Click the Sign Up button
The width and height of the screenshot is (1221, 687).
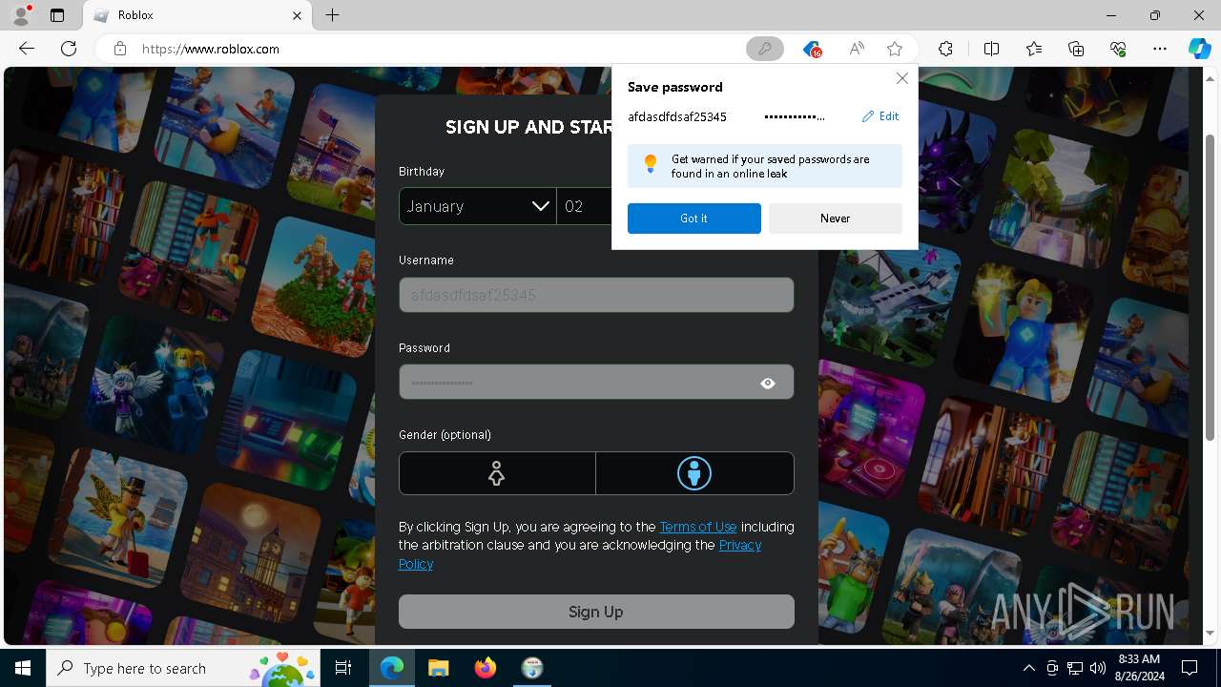(x=596, y=612)
